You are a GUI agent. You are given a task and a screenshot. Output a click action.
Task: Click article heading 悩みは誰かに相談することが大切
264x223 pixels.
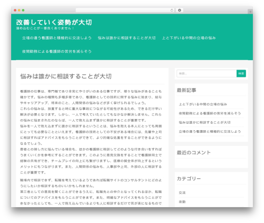[x=66, y=76]
